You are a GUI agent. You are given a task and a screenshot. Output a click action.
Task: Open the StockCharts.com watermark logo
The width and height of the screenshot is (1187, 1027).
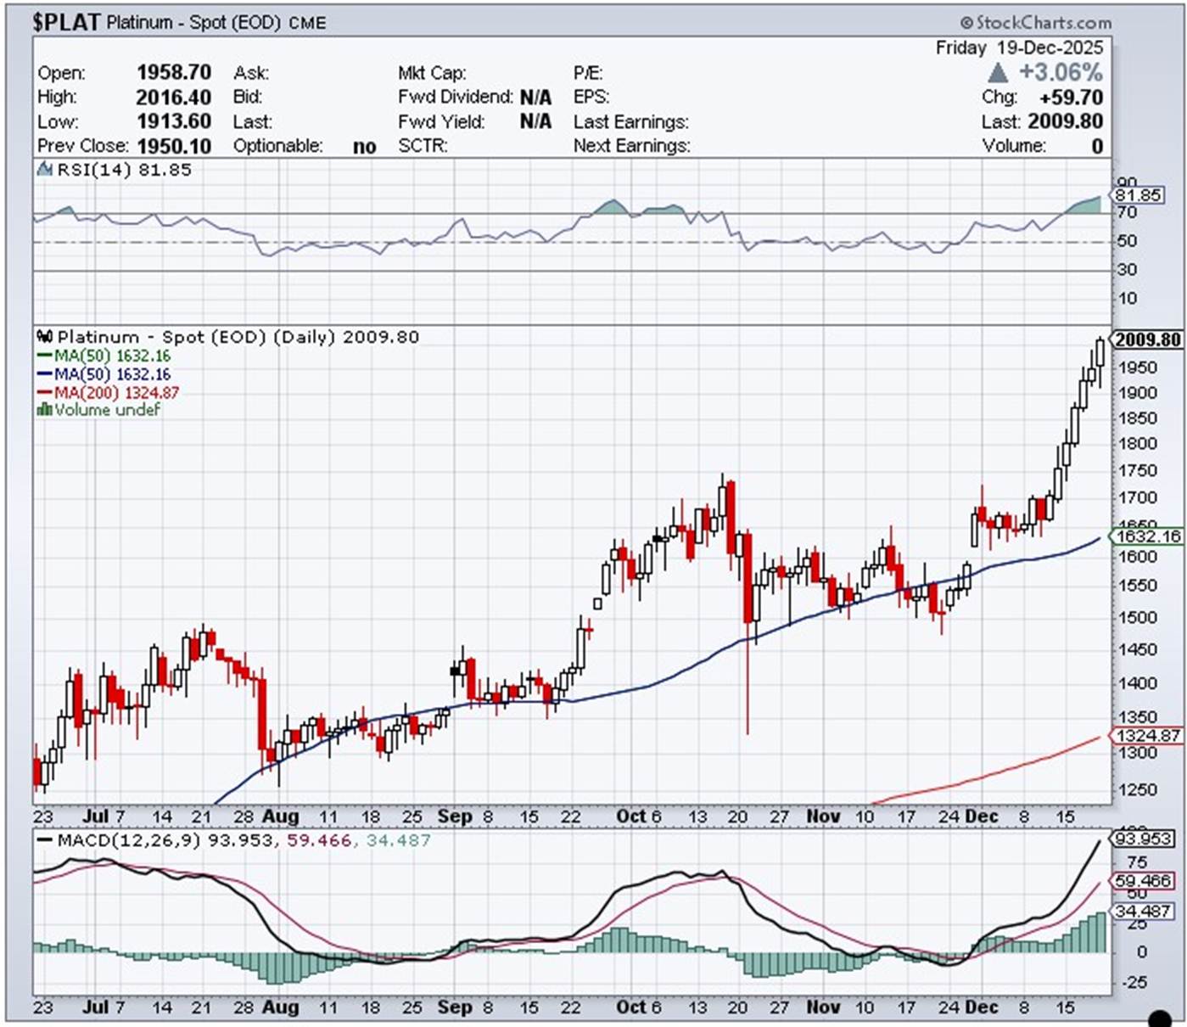(1036, 23)
